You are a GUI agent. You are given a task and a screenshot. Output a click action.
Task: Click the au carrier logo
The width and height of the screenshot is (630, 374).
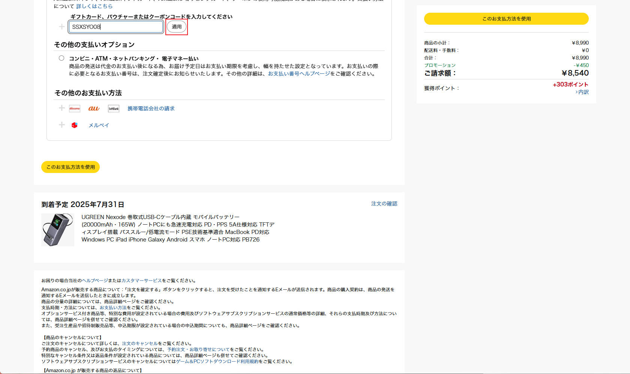pyautogui.click(x=94, y=109)
